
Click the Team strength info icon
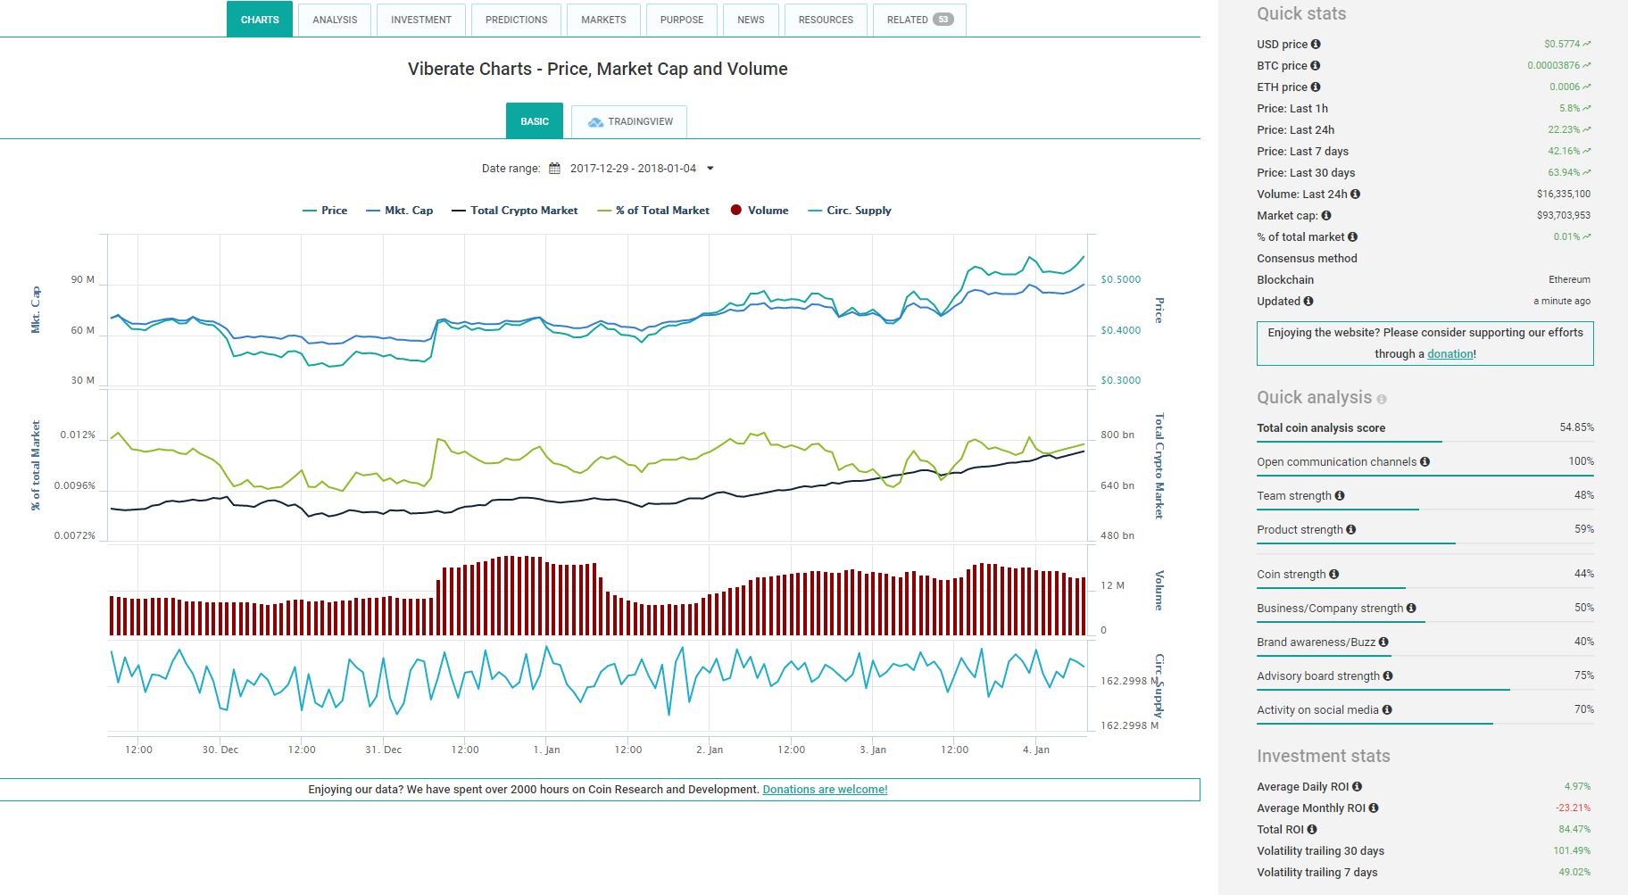(x=1340, y=495)
